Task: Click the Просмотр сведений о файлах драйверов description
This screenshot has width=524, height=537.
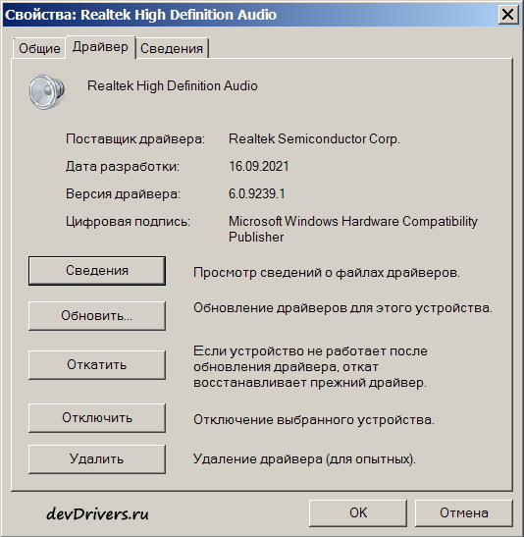Action: point(327,273)
